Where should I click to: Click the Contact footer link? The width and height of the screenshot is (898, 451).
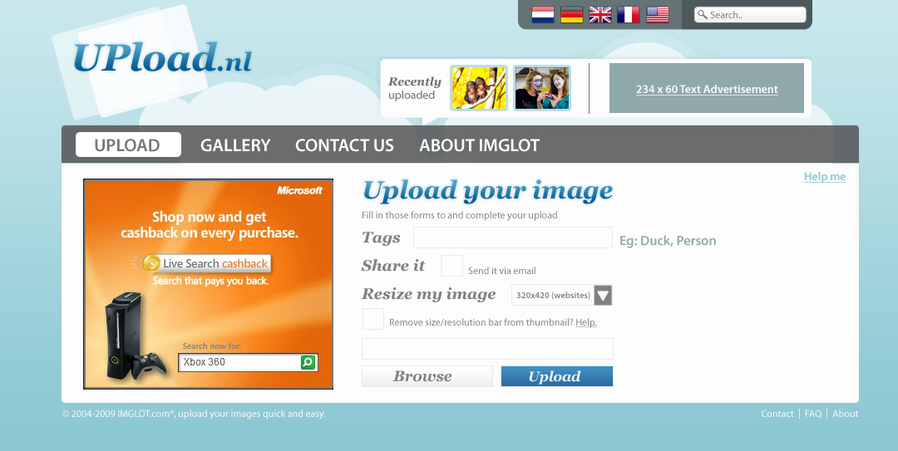[x=777, y=414]
